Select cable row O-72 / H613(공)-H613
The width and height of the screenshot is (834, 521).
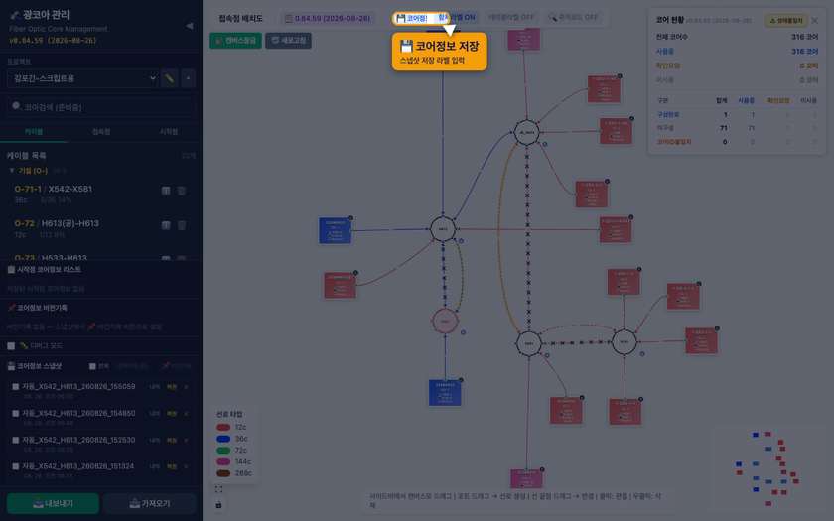101,228
